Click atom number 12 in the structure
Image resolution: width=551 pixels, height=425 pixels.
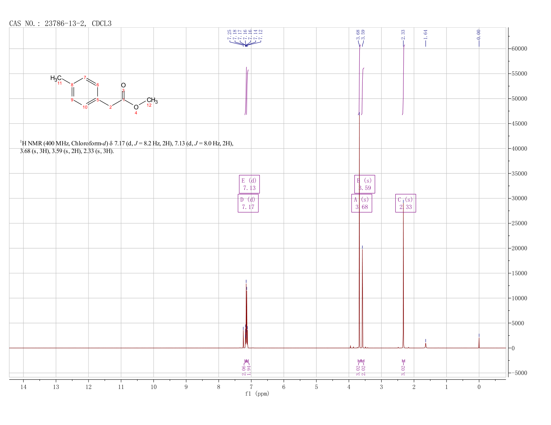coord(149,105)
